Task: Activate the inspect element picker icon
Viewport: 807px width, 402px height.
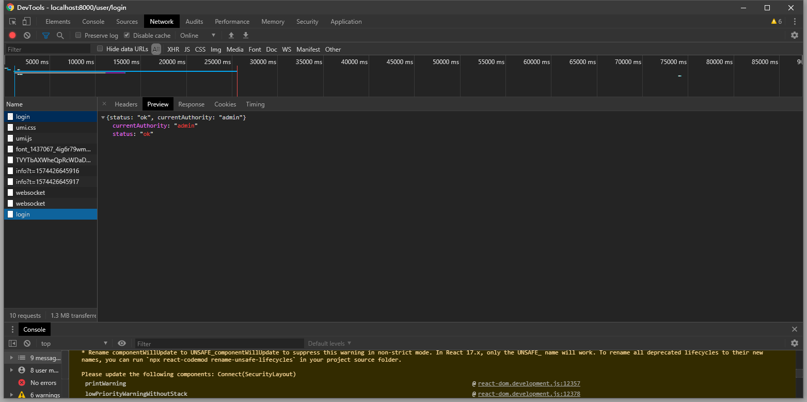Action: pyautogui.click(x=13, y=22)
